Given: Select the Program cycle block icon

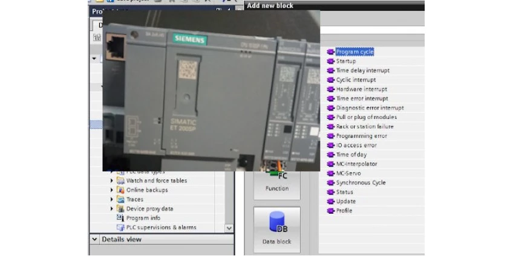Looking at the screenshot, I should click(x=331, y=52).
